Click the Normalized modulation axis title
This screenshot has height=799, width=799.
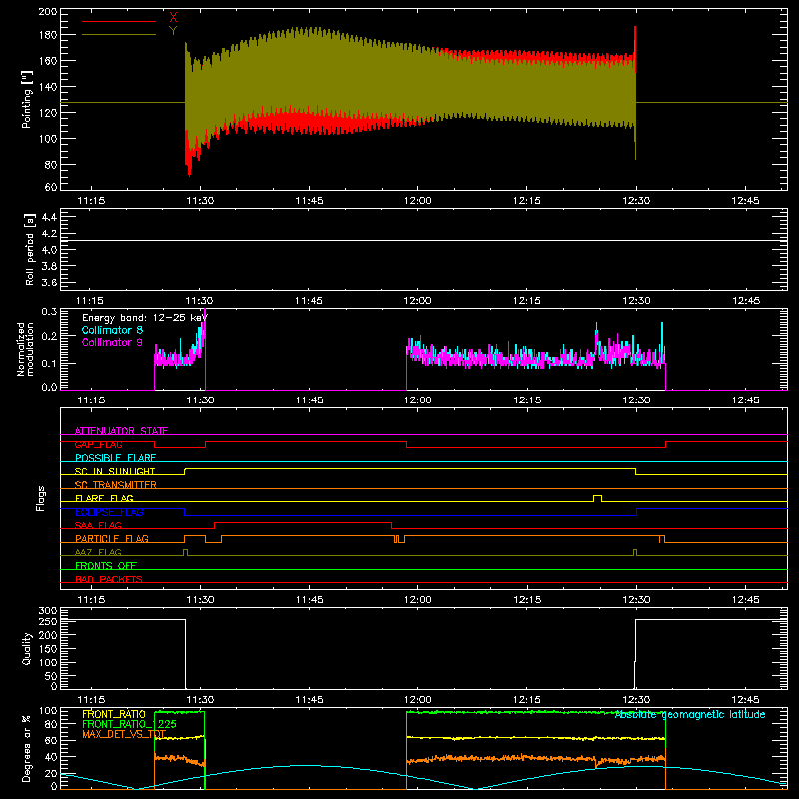tap(26, 349)
